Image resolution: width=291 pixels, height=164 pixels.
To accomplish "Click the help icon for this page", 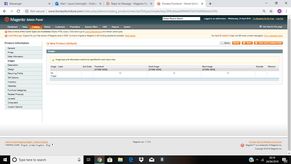I will coord(260,27).
